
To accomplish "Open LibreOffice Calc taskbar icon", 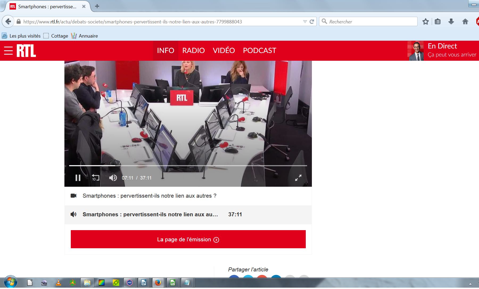I will pos(172,283).
